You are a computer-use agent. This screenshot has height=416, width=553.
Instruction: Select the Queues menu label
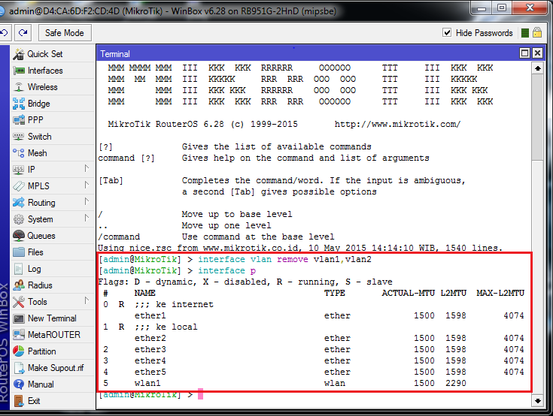(x=41, y=236)
